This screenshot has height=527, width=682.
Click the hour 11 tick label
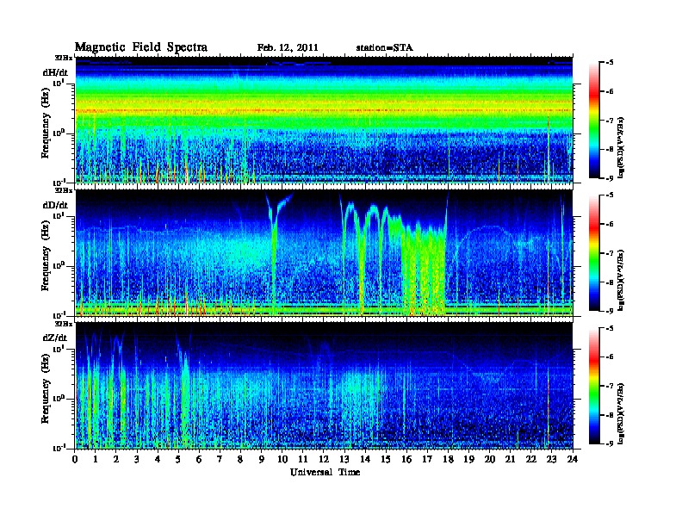tap(303, 459)
